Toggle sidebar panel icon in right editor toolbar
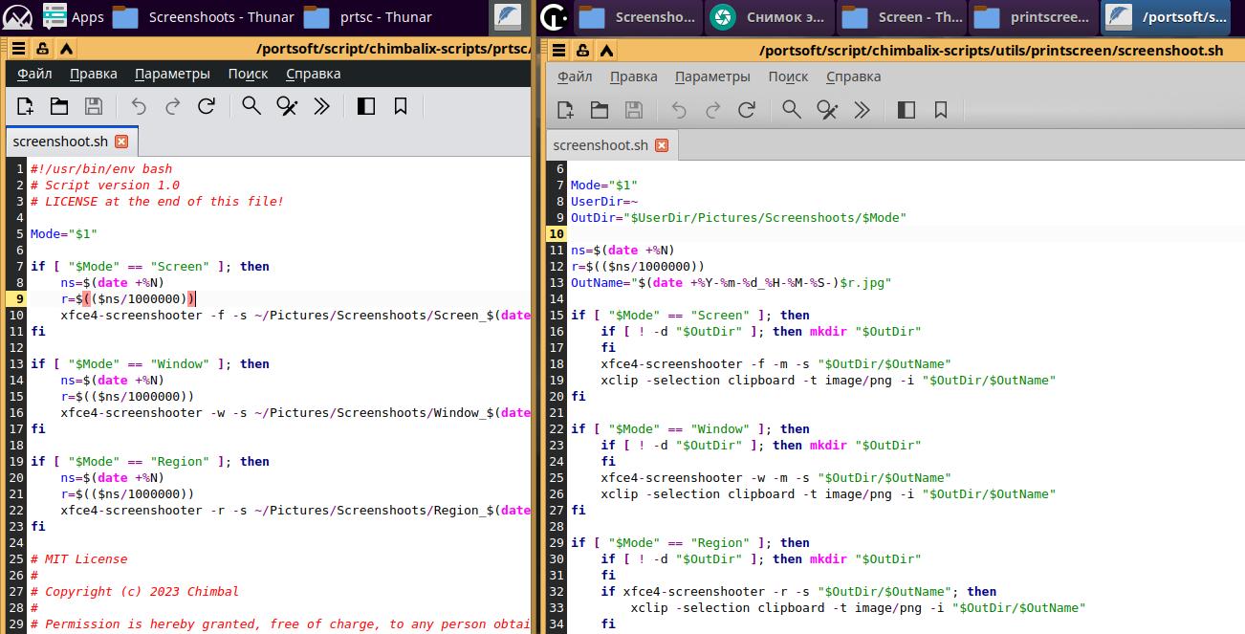Image resolution: width=1245 pixels, height=634 pixels. (906, 110)
